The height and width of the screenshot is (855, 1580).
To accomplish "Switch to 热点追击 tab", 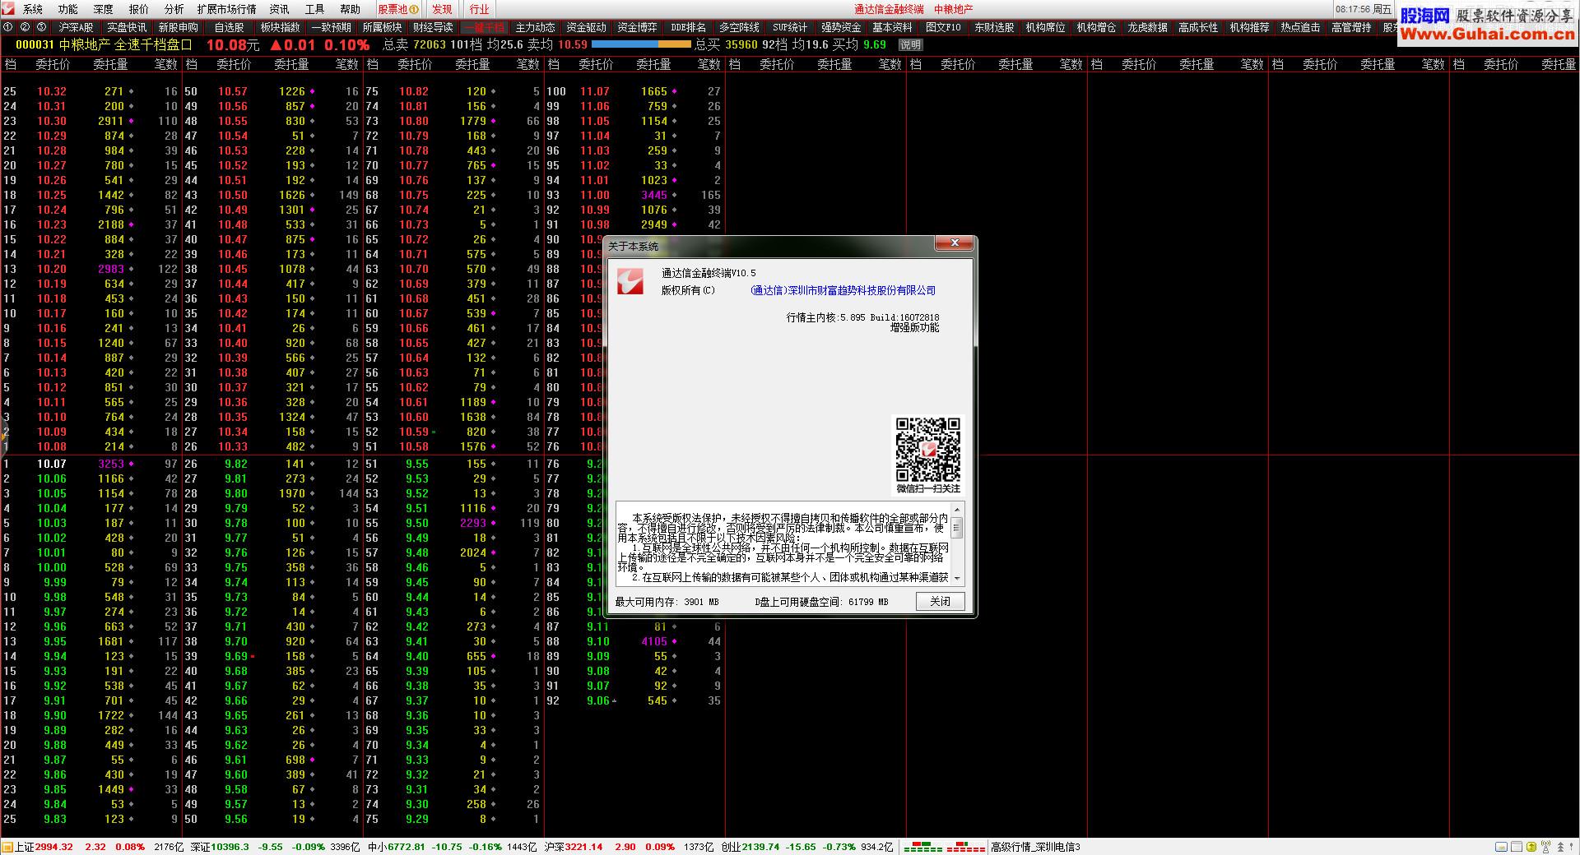I will 1300,27.
